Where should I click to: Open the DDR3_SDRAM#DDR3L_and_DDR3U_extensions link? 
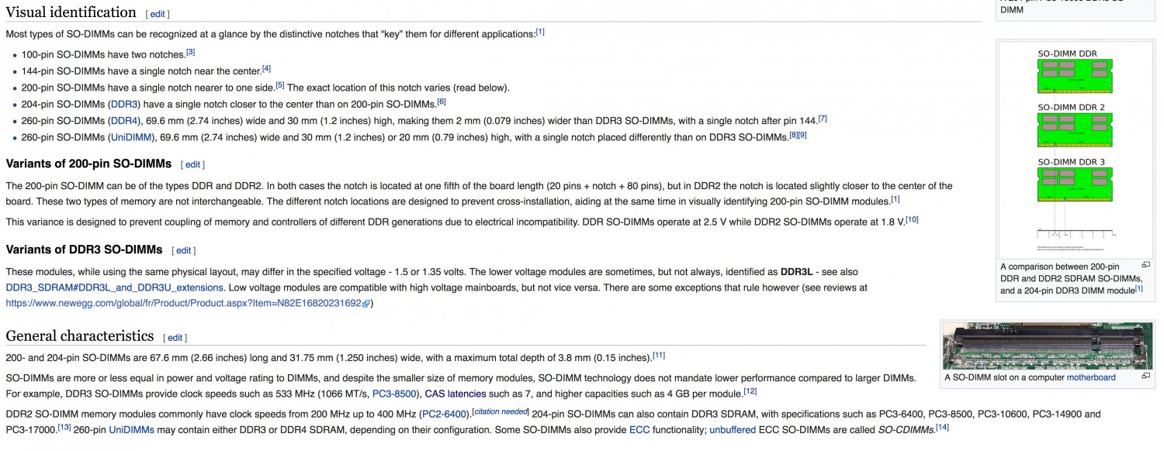click(x=114, y=287)
